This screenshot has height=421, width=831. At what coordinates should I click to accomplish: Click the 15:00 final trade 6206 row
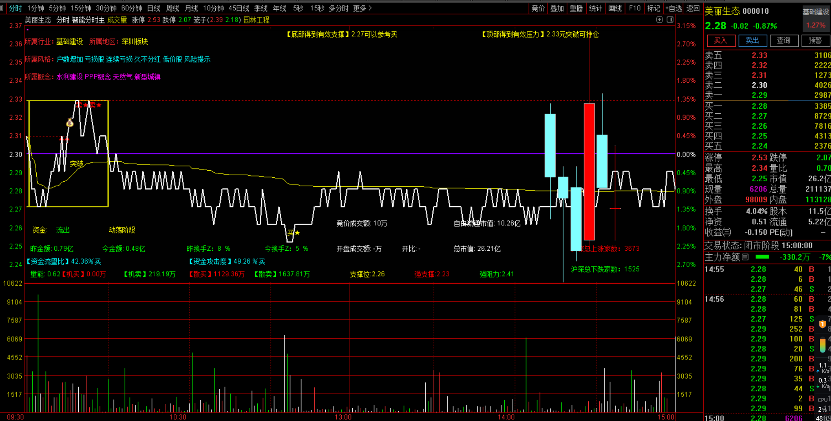coord(767,418)
